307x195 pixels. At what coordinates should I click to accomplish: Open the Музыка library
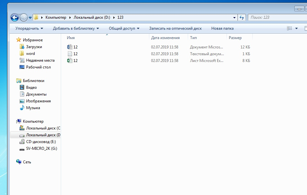pyautogui.click(x=33, y=108)
